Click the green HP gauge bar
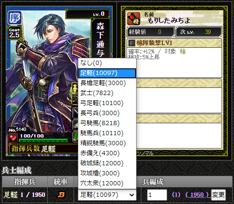This screenshot has height=204, width=234. (43, 140)
